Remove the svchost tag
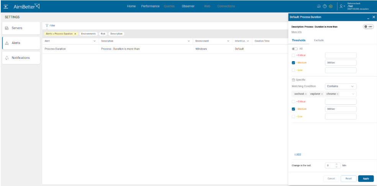This screenshot has width=377, height=186. pyautogui.click(x=306, y=94)
